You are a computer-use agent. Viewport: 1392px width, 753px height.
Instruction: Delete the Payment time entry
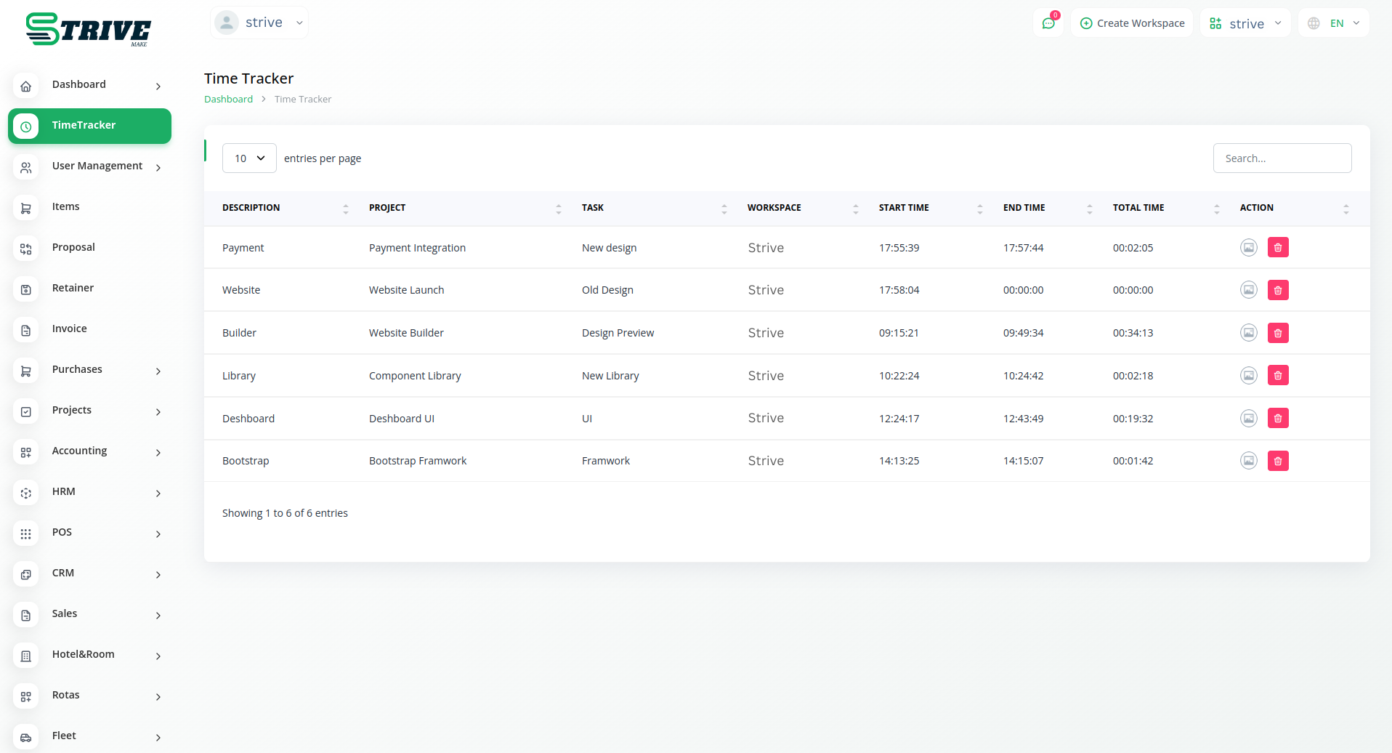tap(1278, 248)
